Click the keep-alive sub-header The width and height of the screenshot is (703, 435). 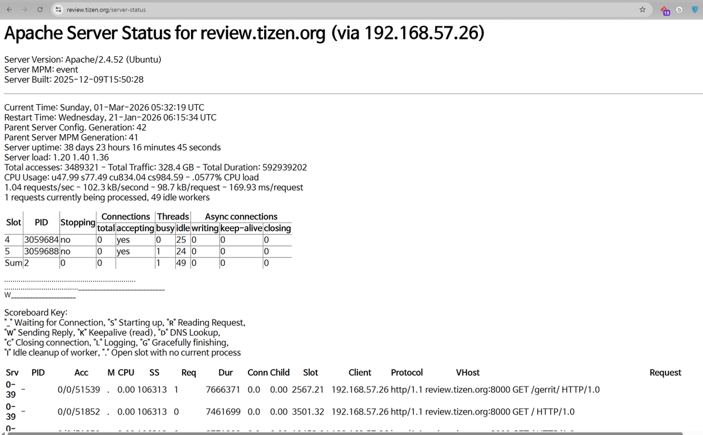click(x=241, y=228)
